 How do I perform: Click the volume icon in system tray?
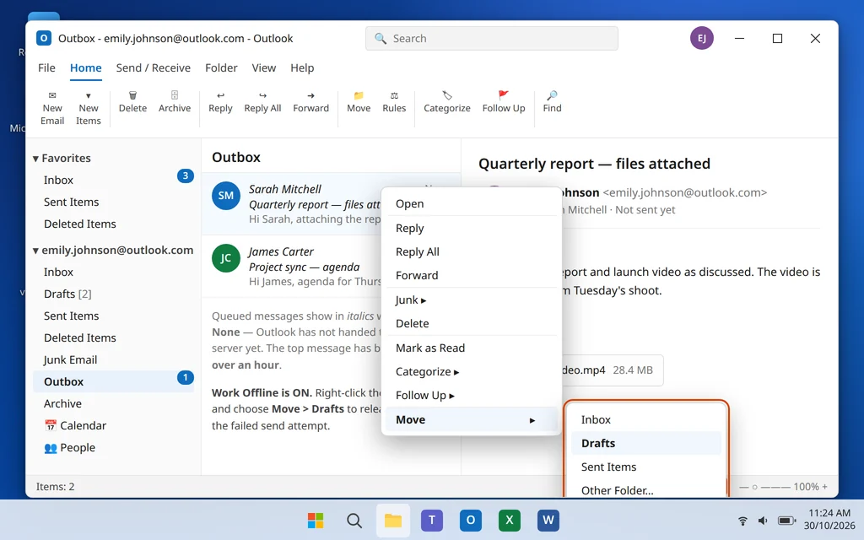point(763,520)
